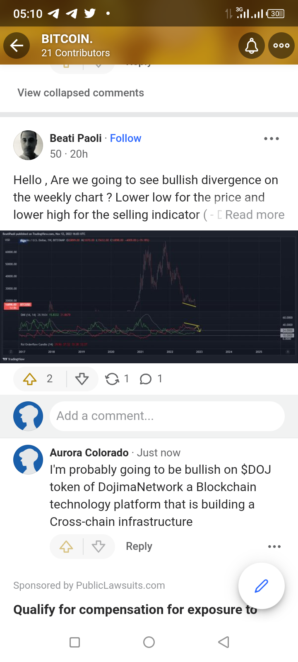Downvote Beati Paoli's post
298x662 pixels.
(82, 379)
